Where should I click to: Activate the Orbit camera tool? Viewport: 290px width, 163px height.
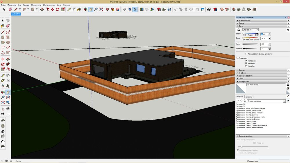tap(86, 9)
